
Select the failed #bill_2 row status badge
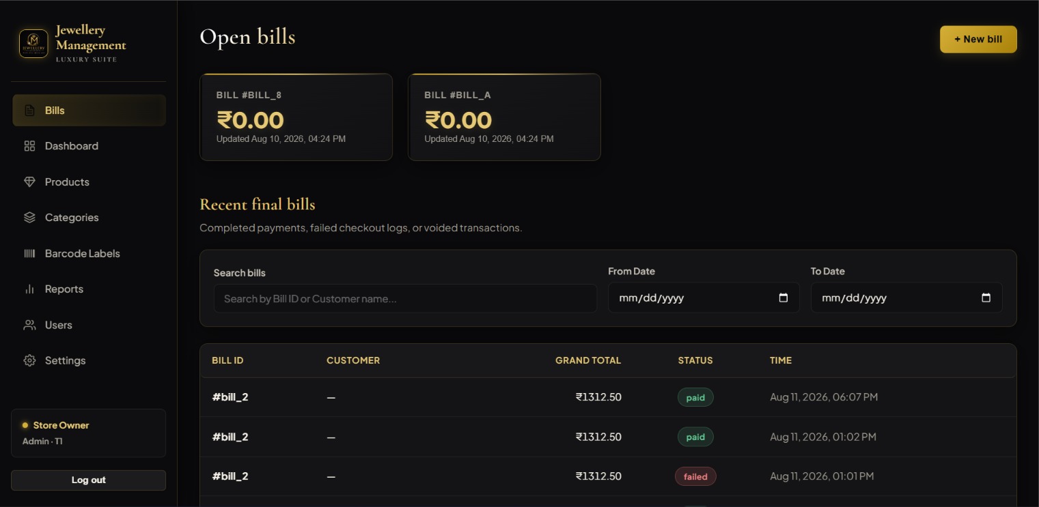695,476
